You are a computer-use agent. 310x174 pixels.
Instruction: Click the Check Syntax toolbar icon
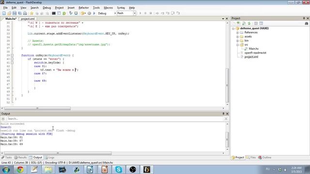[x=71, y=13]
